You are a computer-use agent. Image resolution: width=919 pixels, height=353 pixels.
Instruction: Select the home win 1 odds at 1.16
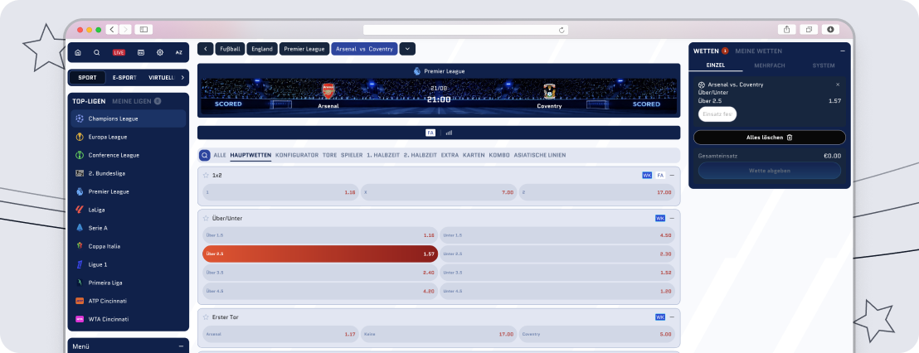(280, 192)
